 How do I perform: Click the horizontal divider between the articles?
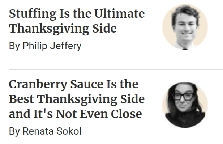[116, 69]
